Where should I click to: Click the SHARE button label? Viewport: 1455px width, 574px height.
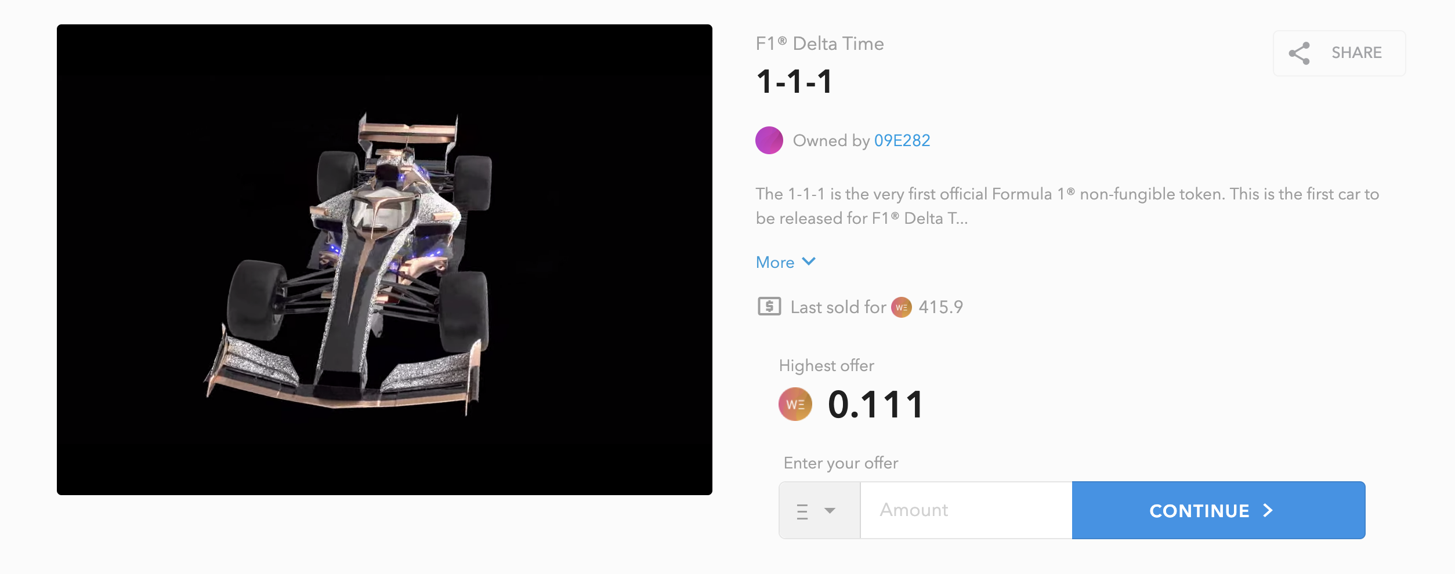click(x=1356, y=53)
